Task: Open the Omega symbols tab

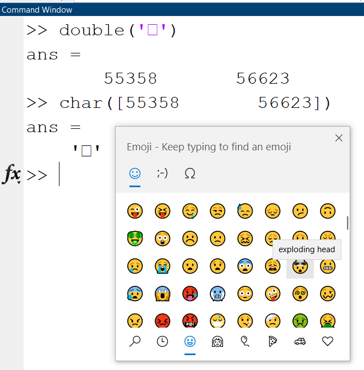Action: pos(190,173)
